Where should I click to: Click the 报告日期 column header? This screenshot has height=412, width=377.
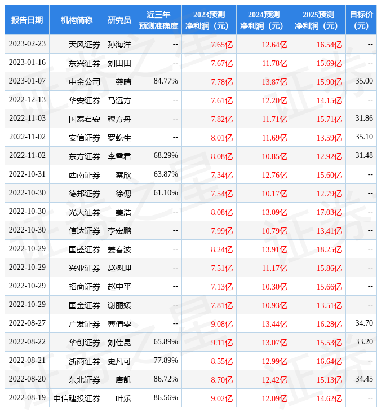pos(27,20)
